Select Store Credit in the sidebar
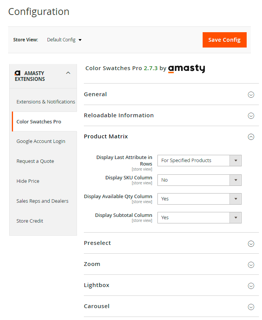This screenshot has height=320, width=262. (x=30, y=221)
